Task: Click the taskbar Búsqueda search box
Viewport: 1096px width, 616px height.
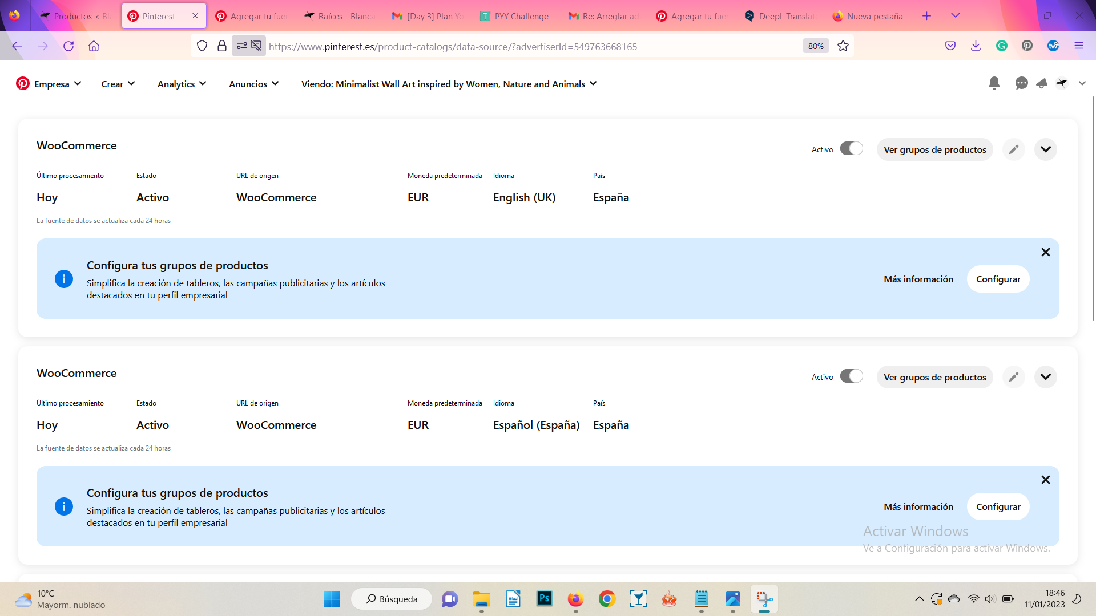Action: (392, 599)
